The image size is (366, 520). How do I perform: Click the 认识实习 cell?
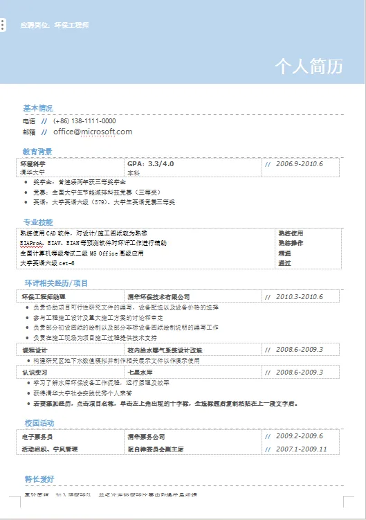coord(35,373)
